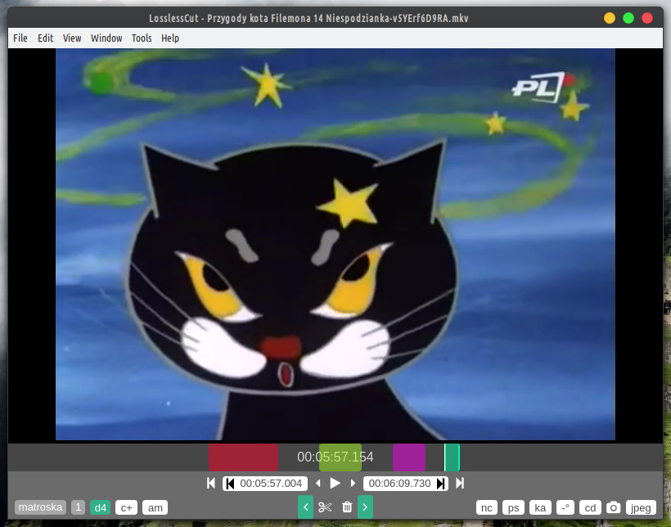The width and height of the screenshot is (671, 527).
Task: Select the teal timeline segment
Action: pos(452,457)
